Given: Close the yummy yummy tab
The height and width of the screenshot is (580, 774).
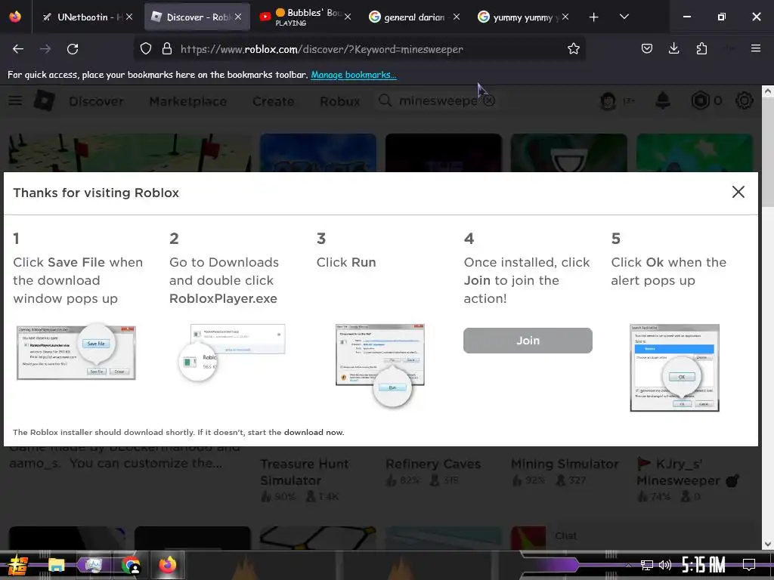Looking at the screenshot, I should (565, 17).
